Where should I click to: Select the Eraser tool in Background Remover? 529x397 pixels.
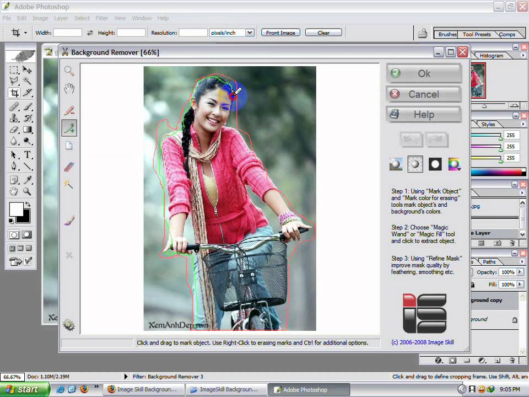click(x=69, y=167)
